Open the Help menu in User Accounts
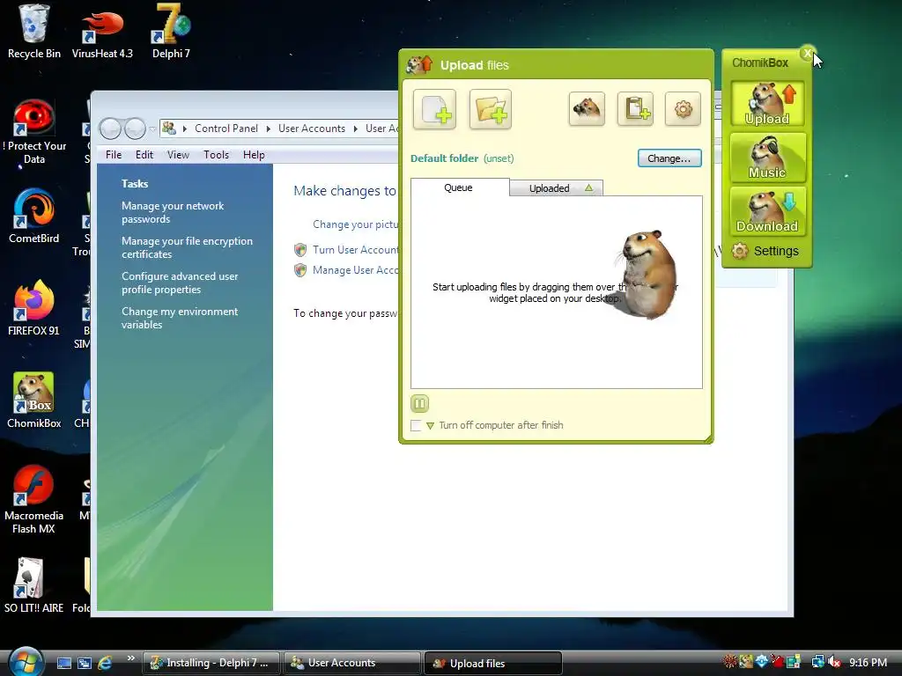 [254, 155]
